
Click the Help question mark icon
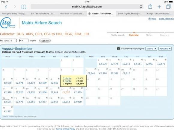[149, 19]
